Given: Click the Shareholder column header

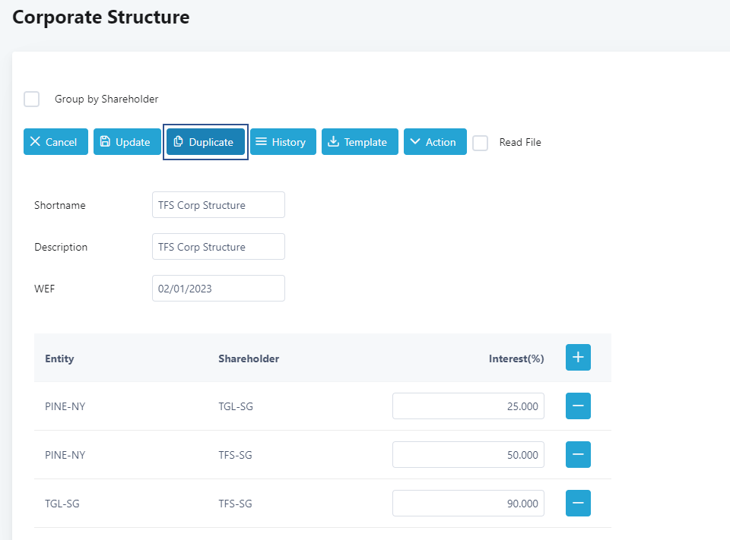Looking at the screenshot, I should pos(249,358).
